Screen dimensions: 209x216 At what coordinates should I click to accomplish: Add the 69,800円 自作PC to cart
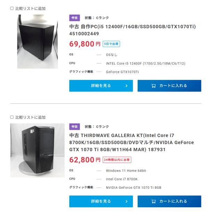click(169, 86)
